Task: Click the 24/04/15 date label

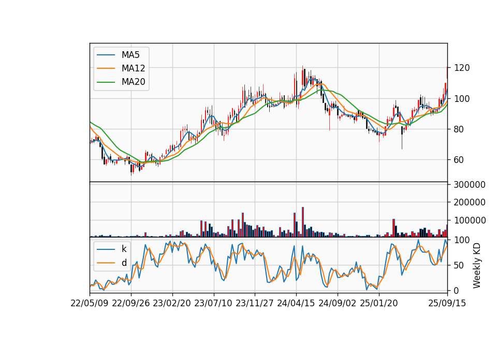Action: (296, 303)
